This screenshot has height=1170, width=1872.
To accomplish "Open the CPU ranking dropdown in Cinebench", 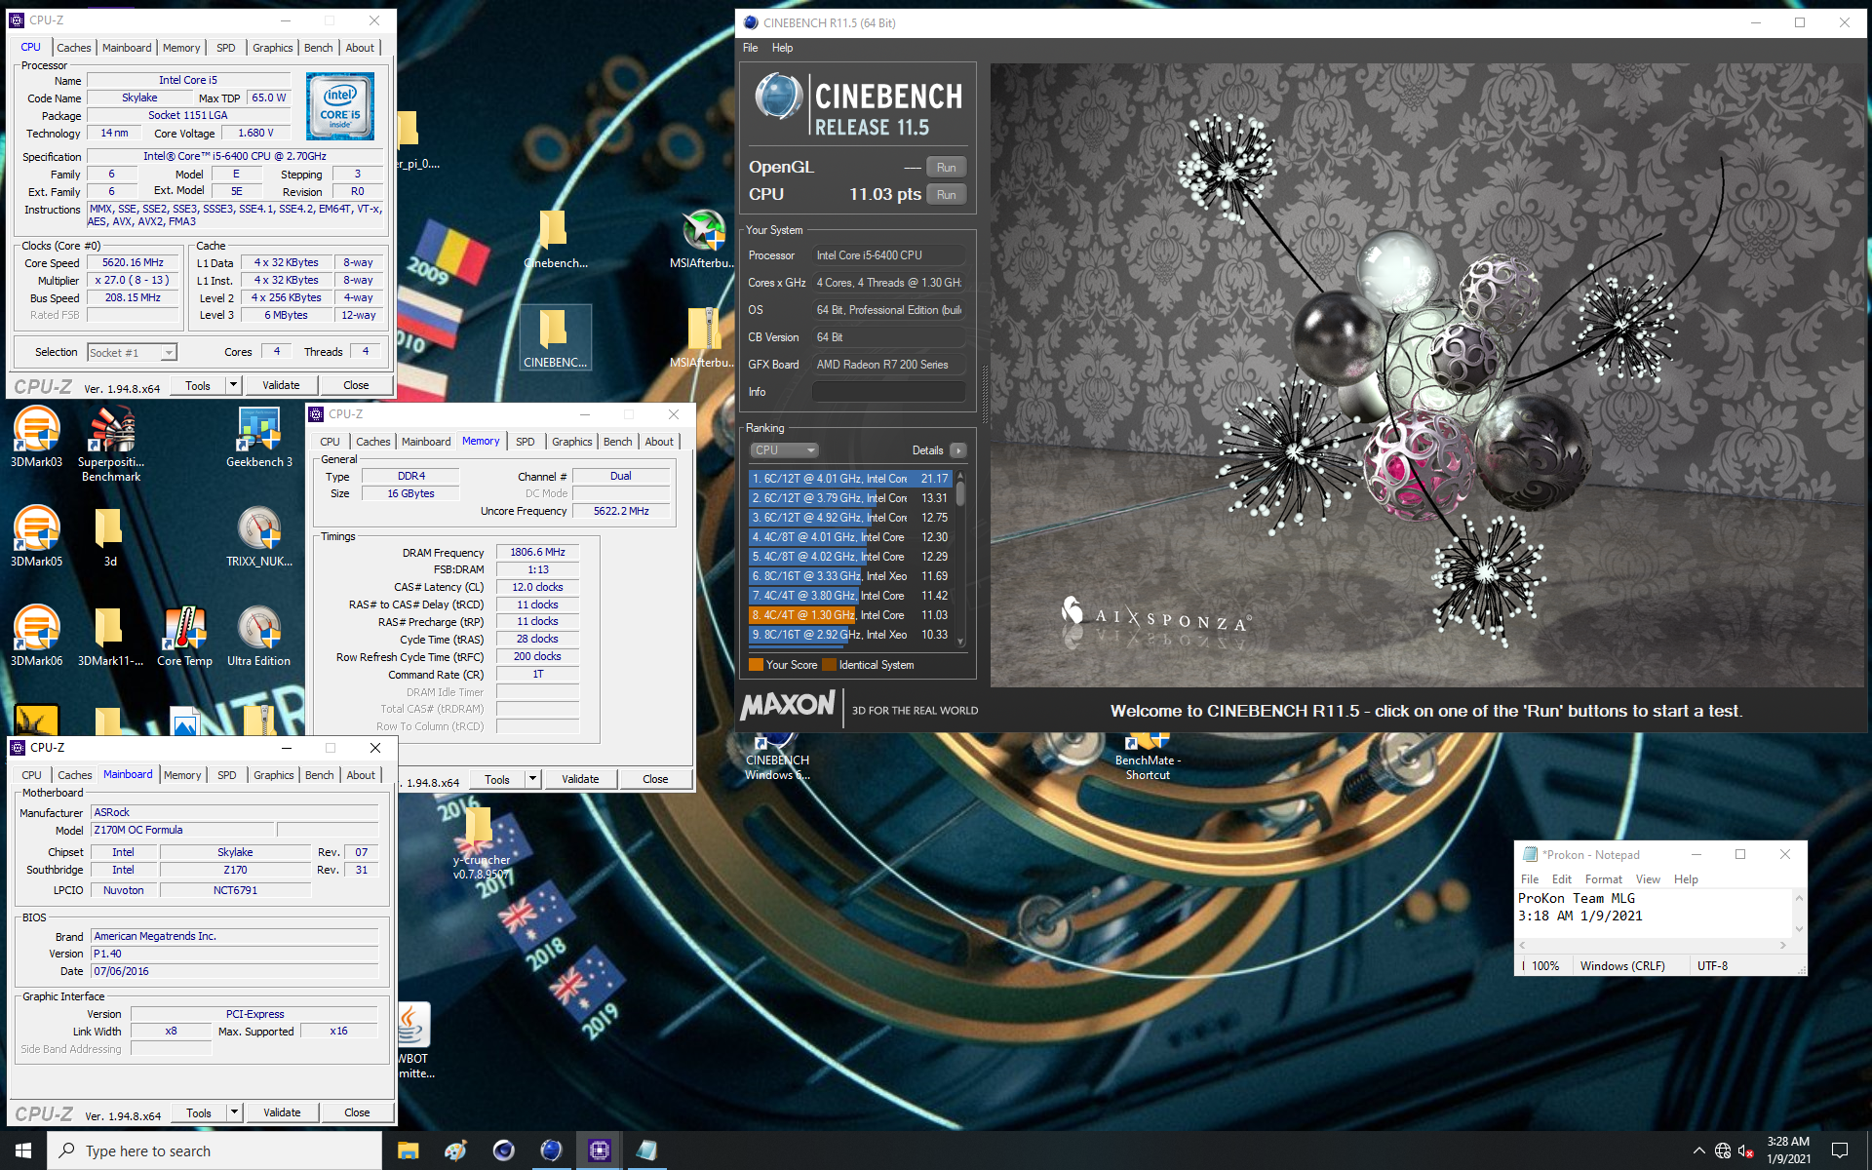I will [x=784, y=450].
